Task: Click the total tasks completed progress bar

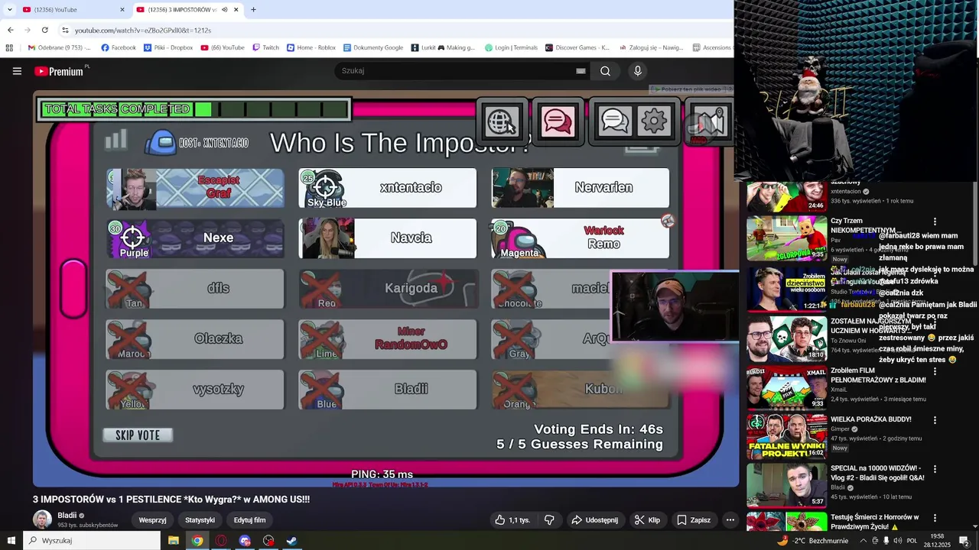Action: click(194, 109)
